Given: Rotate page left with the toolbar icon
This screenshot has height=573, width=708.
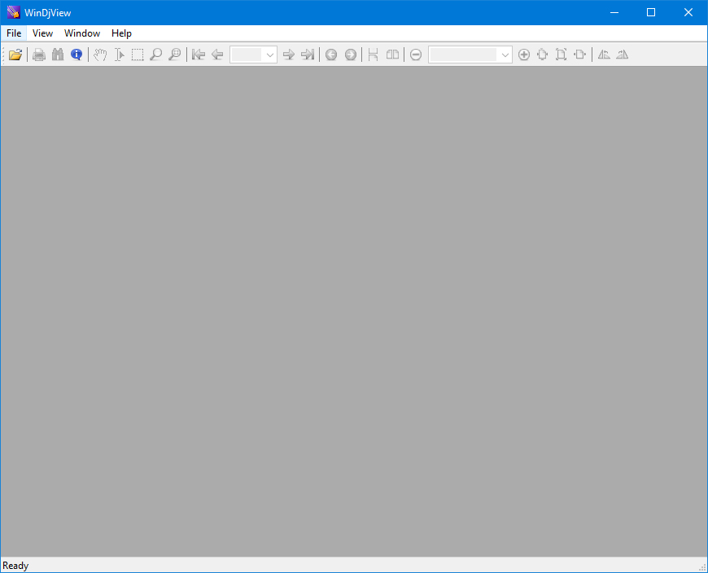Looking at the screenshot, I should 604,55.
